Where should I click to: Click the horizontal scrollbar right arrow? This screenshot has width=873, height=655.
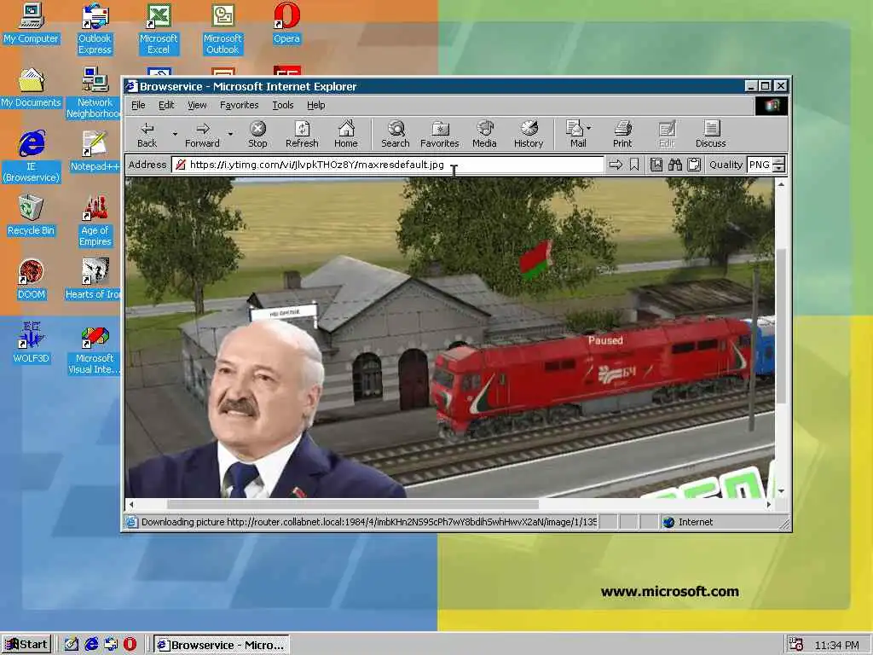768,504
